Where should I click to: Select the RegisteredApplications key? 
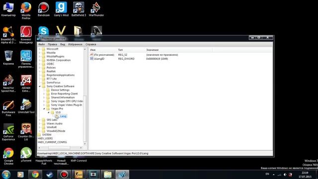(61, 75)
